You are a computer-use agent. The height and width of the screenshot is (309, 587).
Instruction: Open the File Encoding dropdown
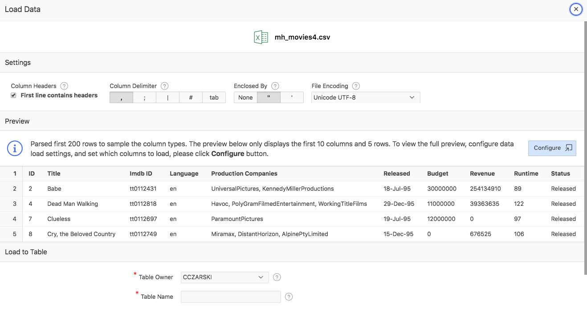tap(365, 97)
